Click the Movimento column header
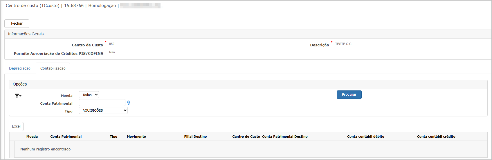The image size is (492, 160). (136, 137)
